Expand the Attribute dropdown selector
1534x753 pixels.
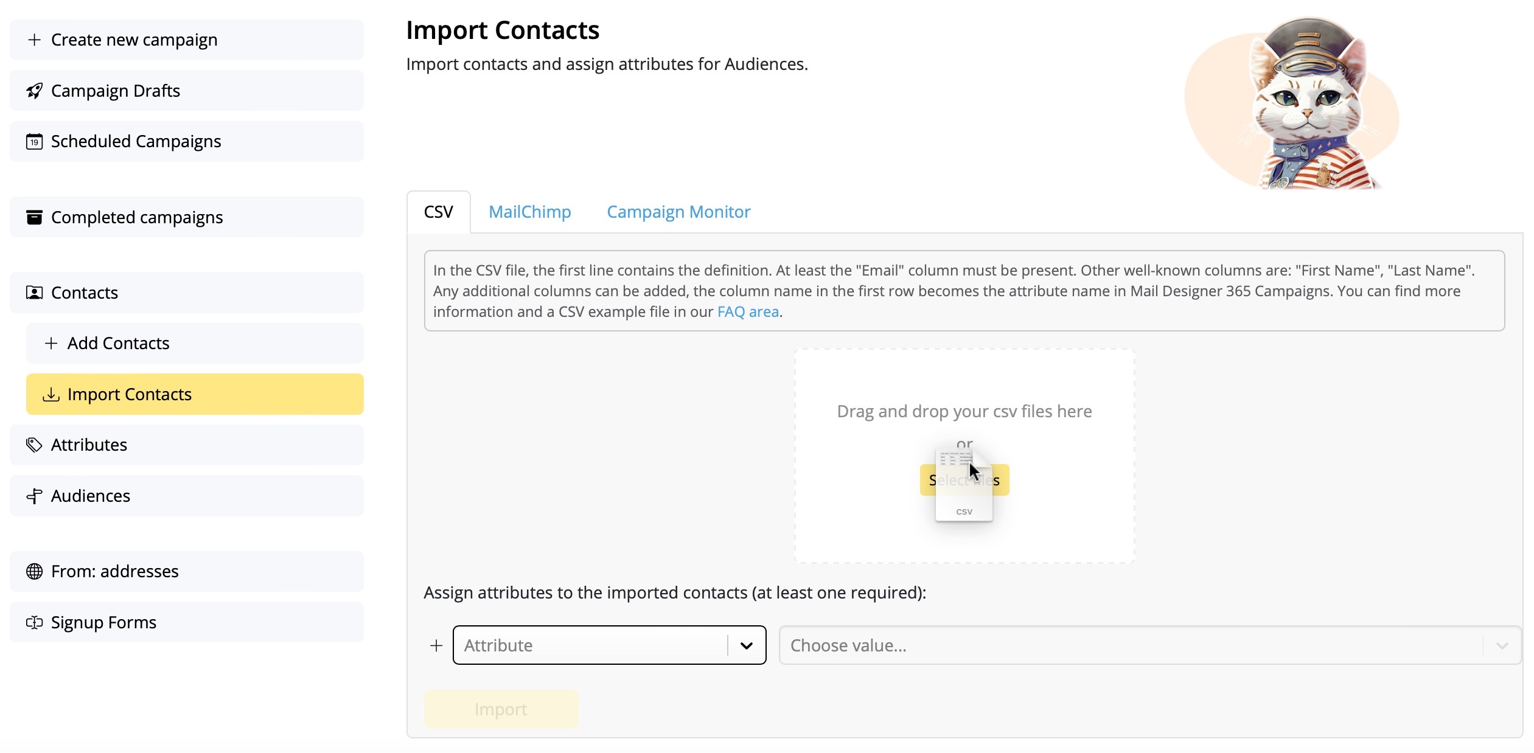click(x=747, y=645)
